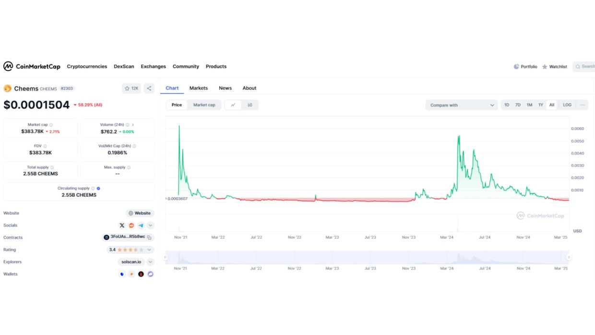The height and width of the screenshot is (335, 595).
Task: Open the Cryptocurrencies menu
Action: [x=87, y=67]
